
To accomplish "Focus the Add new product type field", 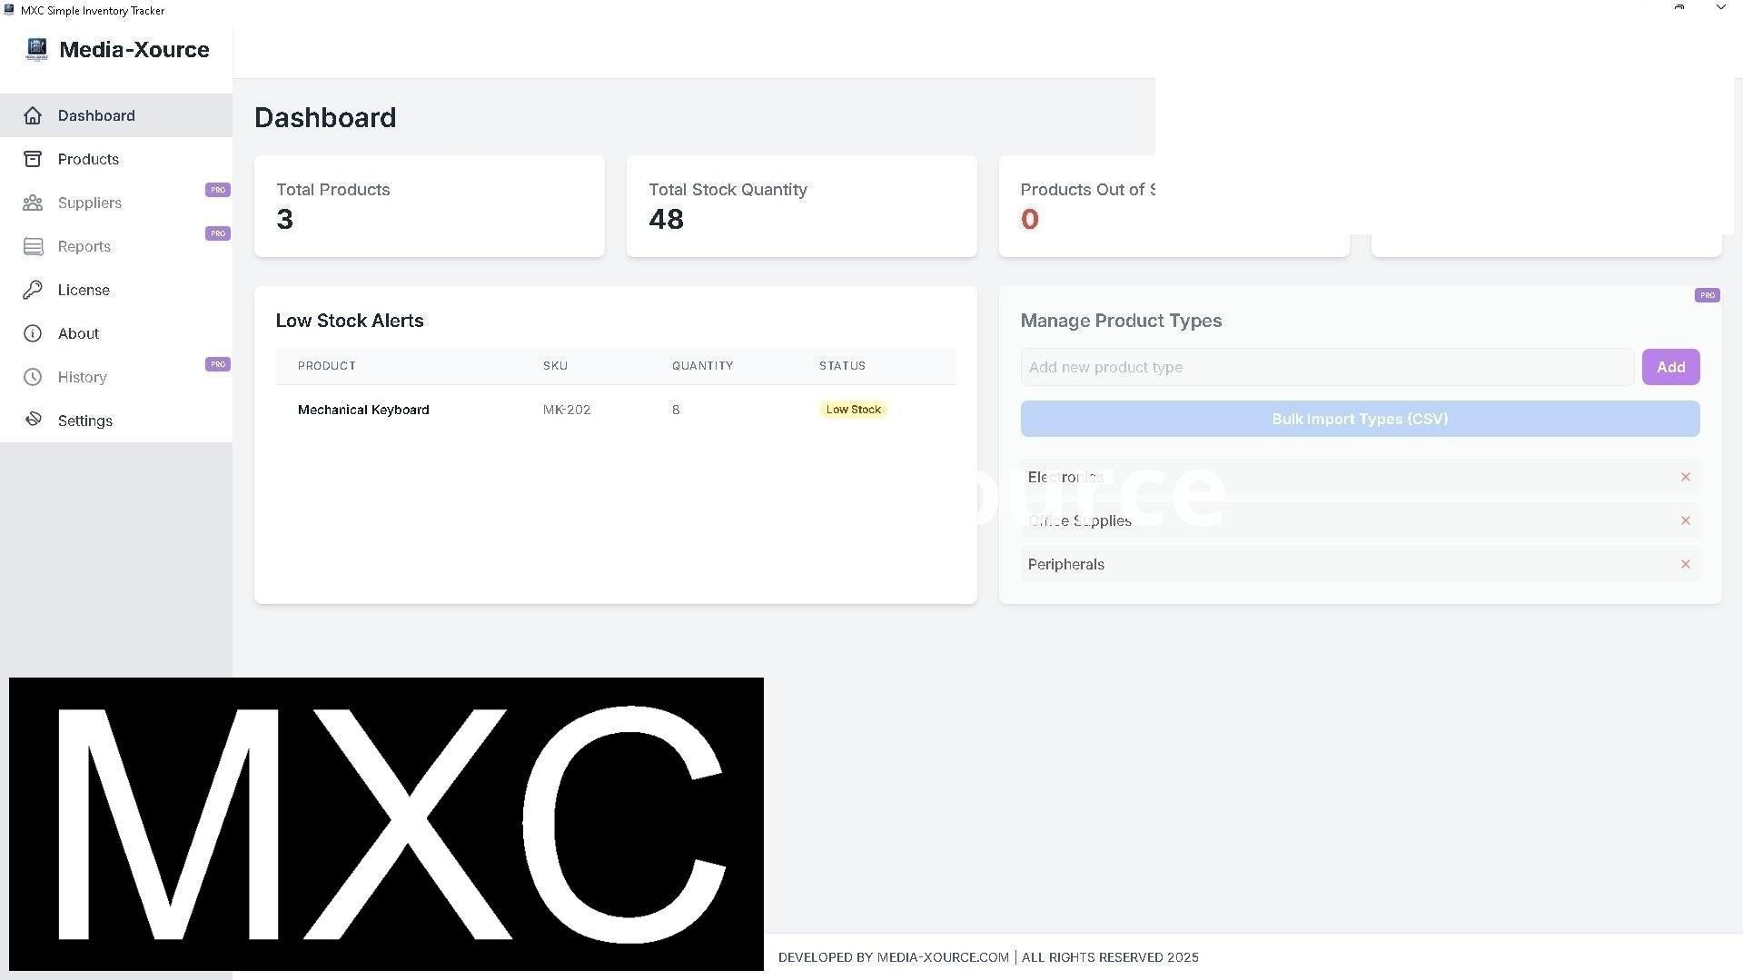I will point(1326,367).
